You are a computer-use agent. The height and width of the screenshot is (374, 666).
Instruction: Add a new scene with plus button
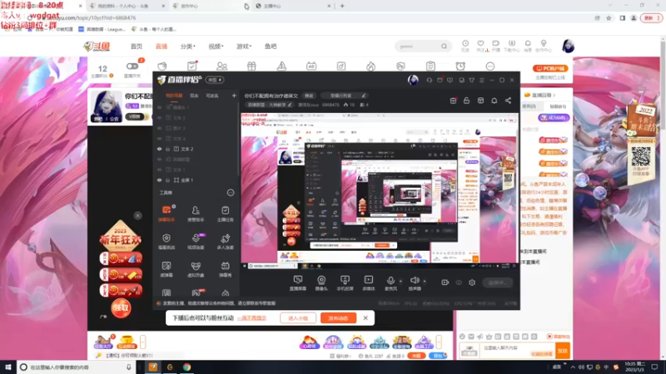click(234, 96)
